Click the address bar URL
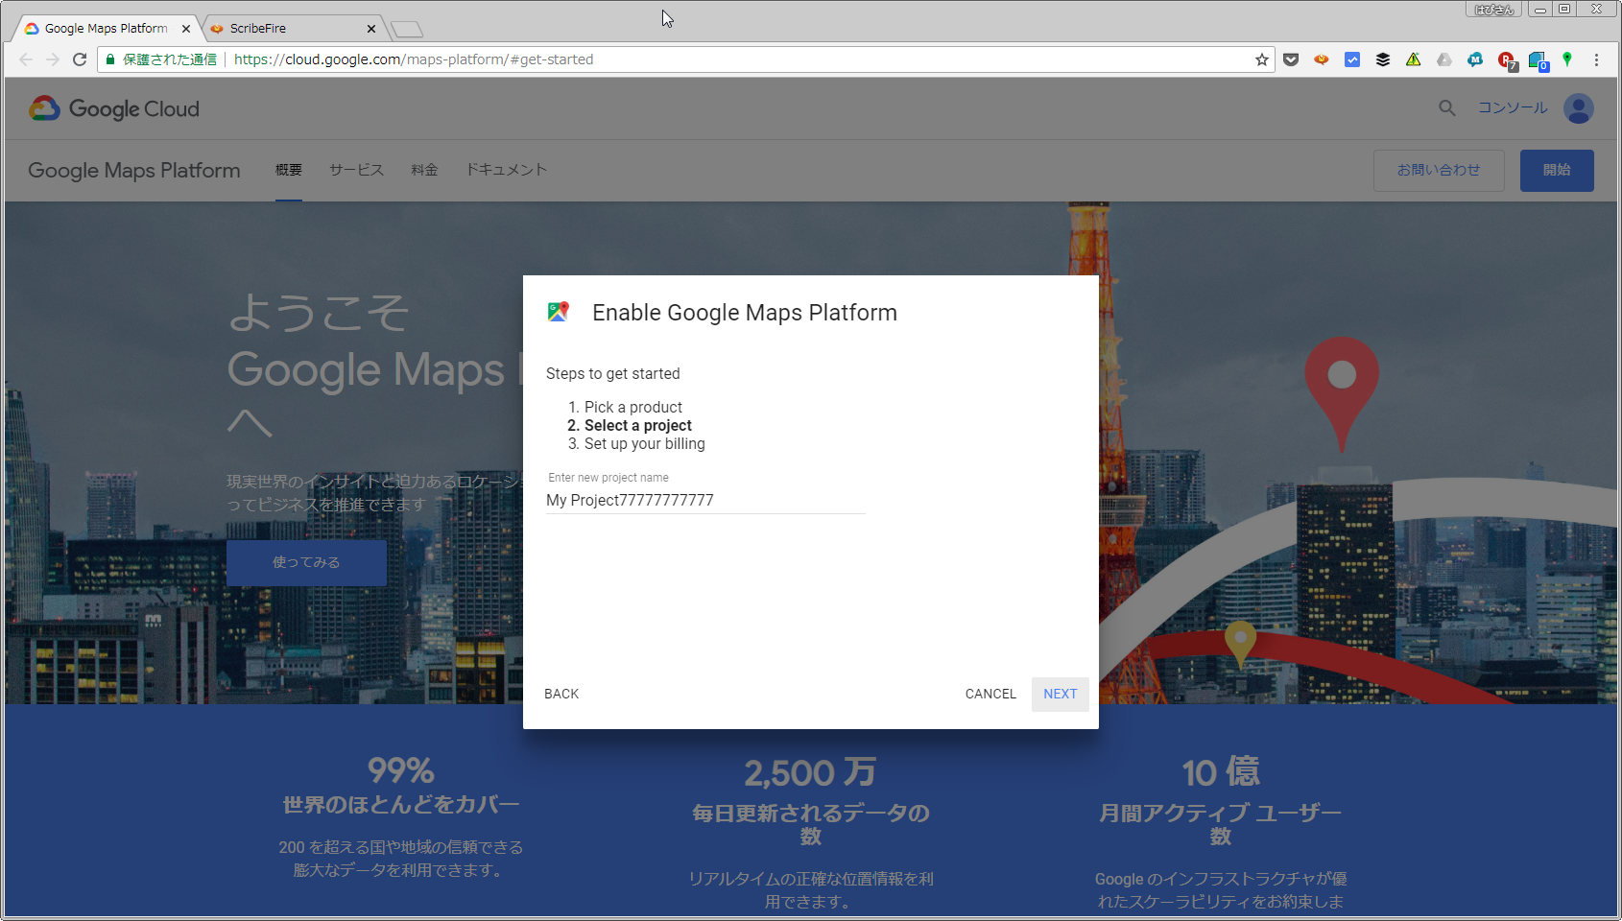 414,59
